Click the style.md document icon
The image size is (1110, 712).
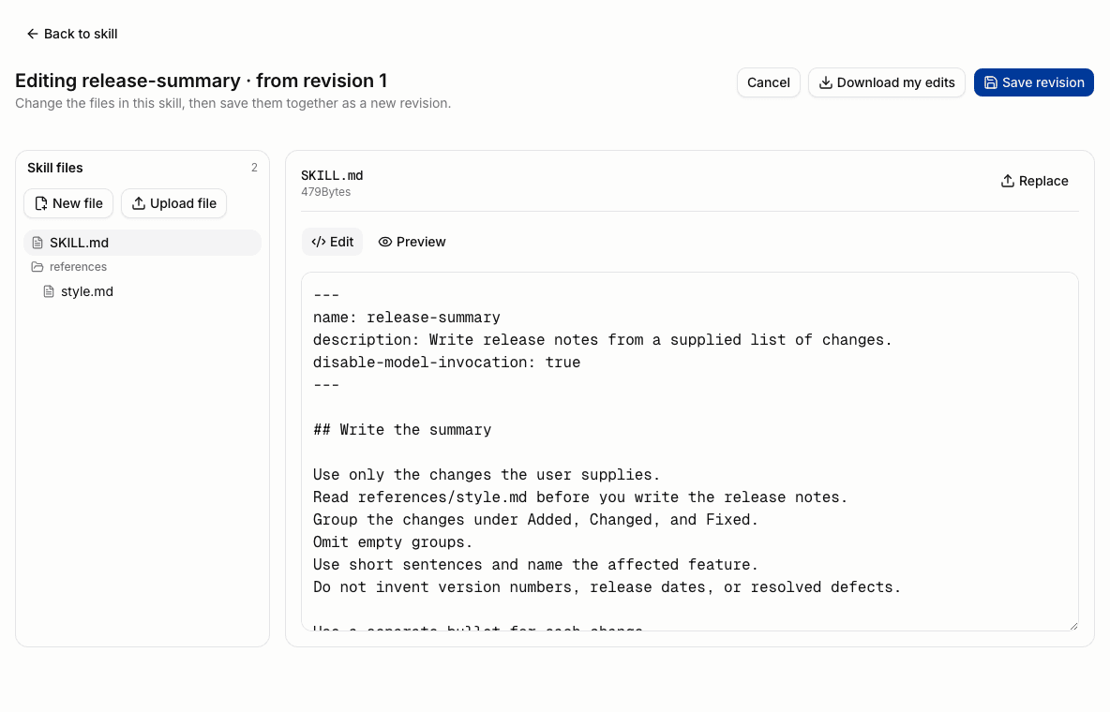[x=49, y=291]
